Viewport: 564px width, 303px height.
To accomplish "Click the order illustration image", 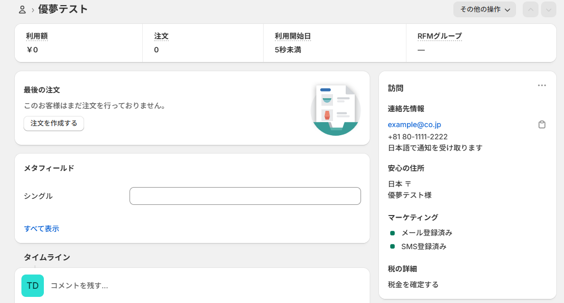I will [336, 110].
